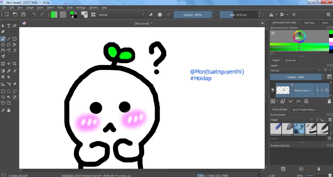This screenshot has width=333, height=177.
Task: Close the Not Saved document tab
Action: [x=262, y=23]
